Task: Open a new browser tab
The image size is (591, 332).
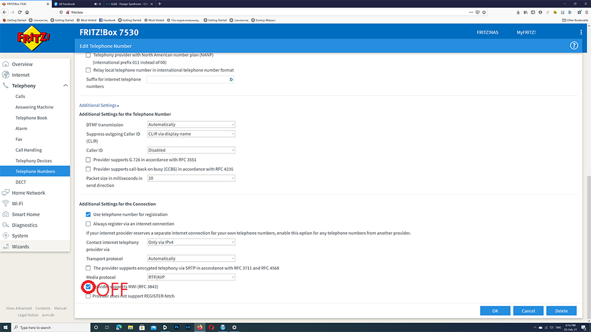Action: click(159, 4)
